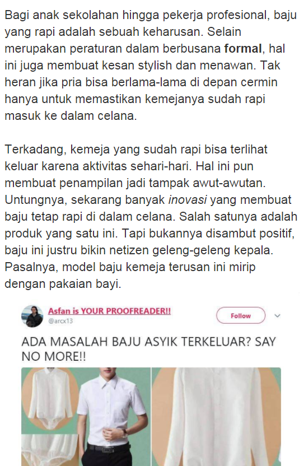Open the 'Asfan is YOUR PROOFREADER!!' profile link
The image size is (304, 466).
pos(109,311)
